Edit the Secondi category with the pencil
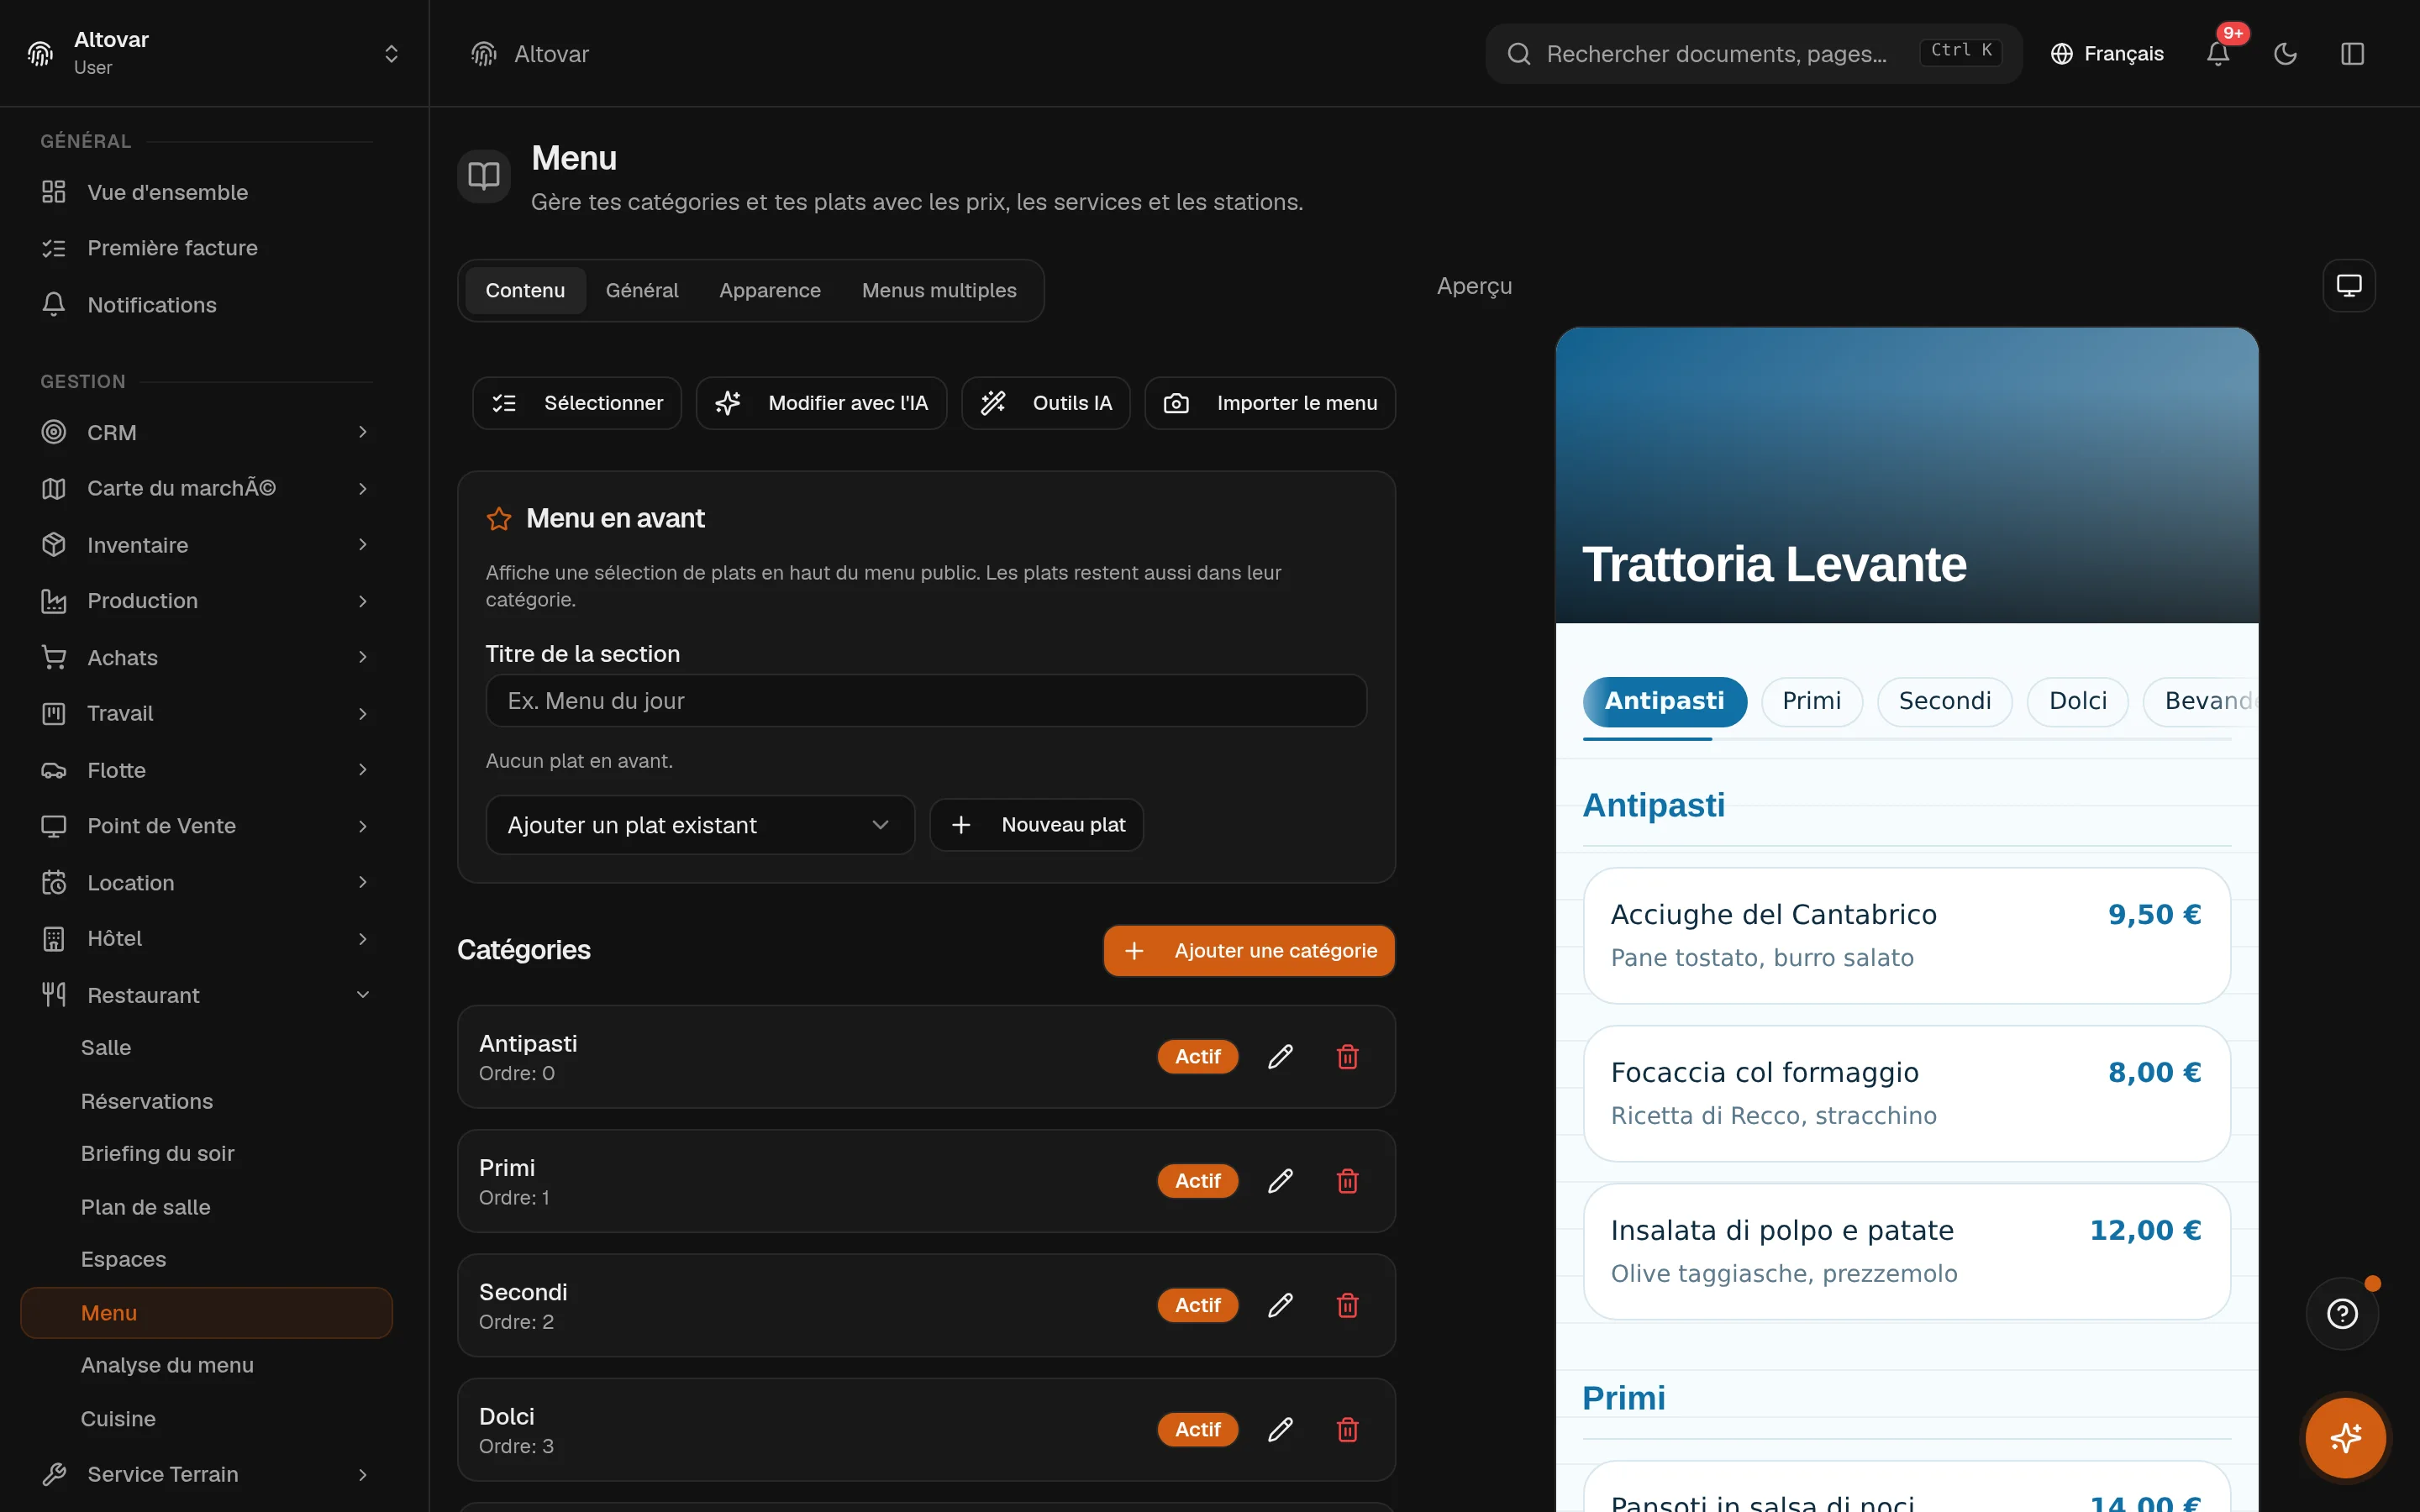Image resolution: width=2420 pixels, height=1512 pixels. (1280, 1305)
